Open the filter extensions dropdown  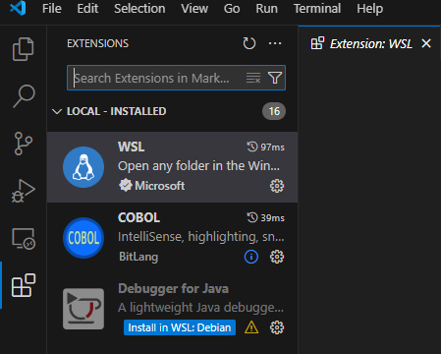click(x=275, y=78)
